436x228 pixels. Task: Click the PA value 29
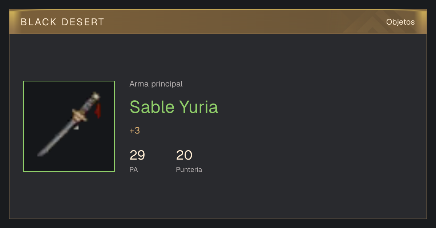137,155
